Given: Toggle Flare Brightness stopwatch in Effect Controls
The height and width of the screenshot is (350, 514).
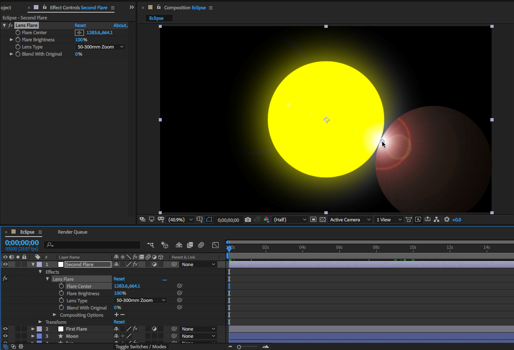Looking at the screenshot, I should point(18,40).
